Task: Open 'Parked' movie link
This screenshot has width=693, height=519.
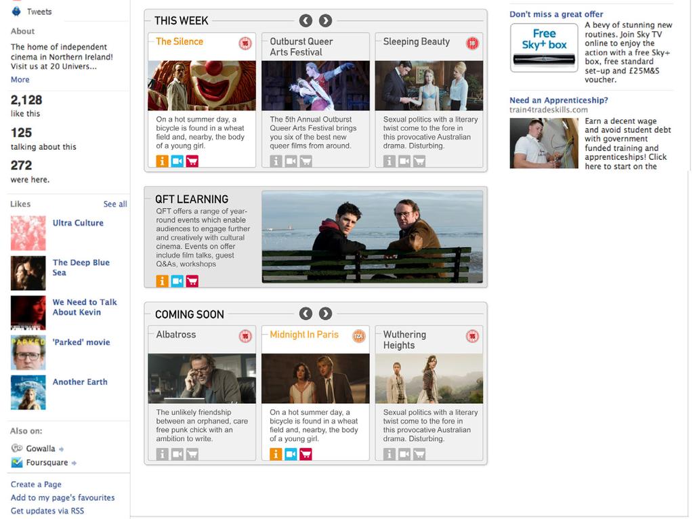Action: coord(81,342)
